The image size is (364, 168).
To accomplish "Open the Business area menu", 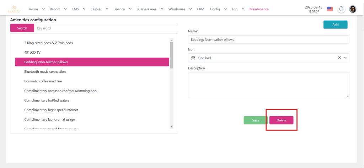I will point(150,9).
